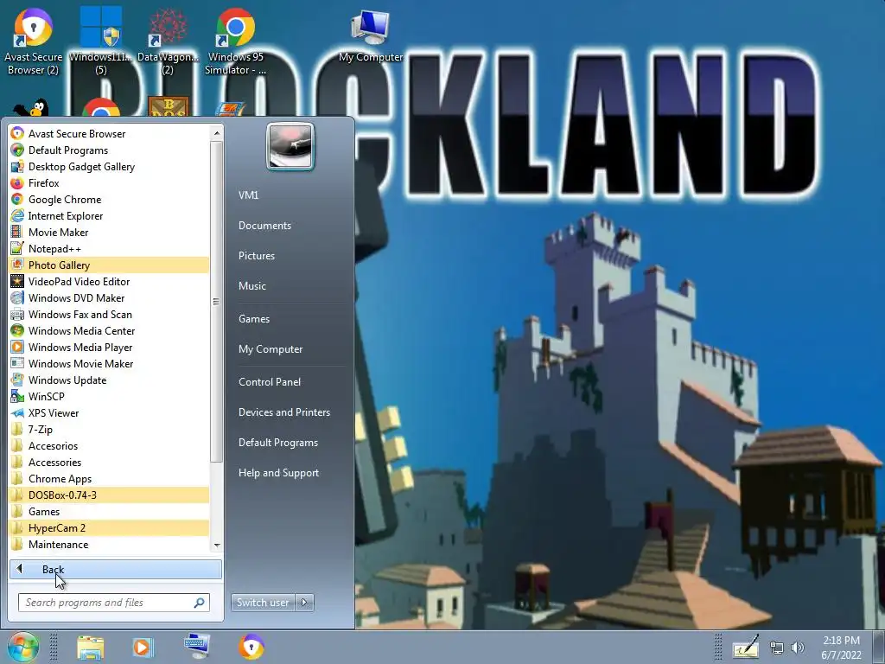The image size is (885, 664).
Task: Select the DataWagon desktop shortcut
Action: (x=168, y=41)
